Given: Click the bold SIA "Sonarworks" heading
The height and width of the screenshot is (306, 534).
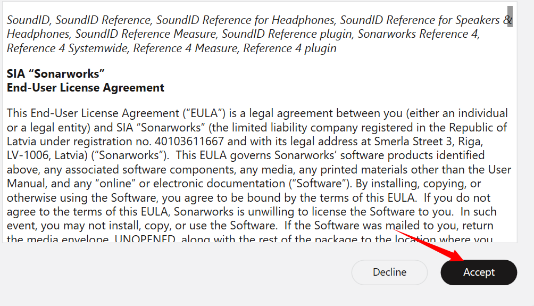Looking at the screenshot, I should pos(55,73).
